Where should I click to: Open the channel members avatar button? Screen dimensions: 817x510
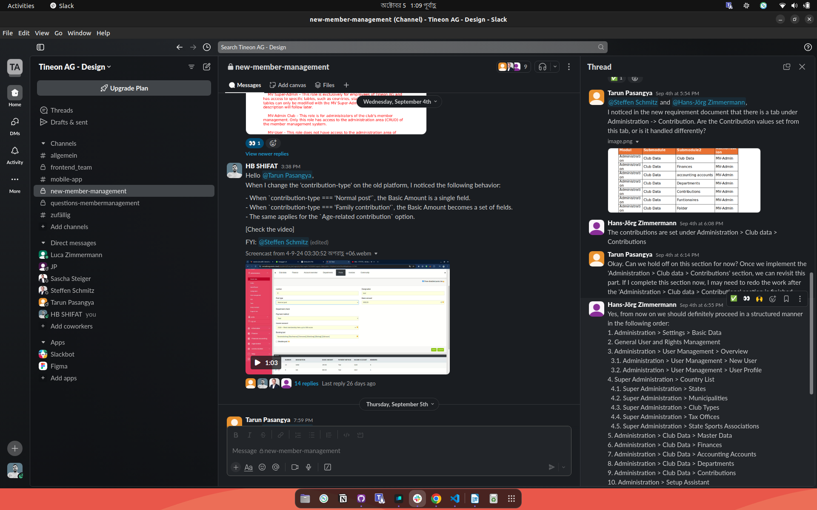point(514,67)
